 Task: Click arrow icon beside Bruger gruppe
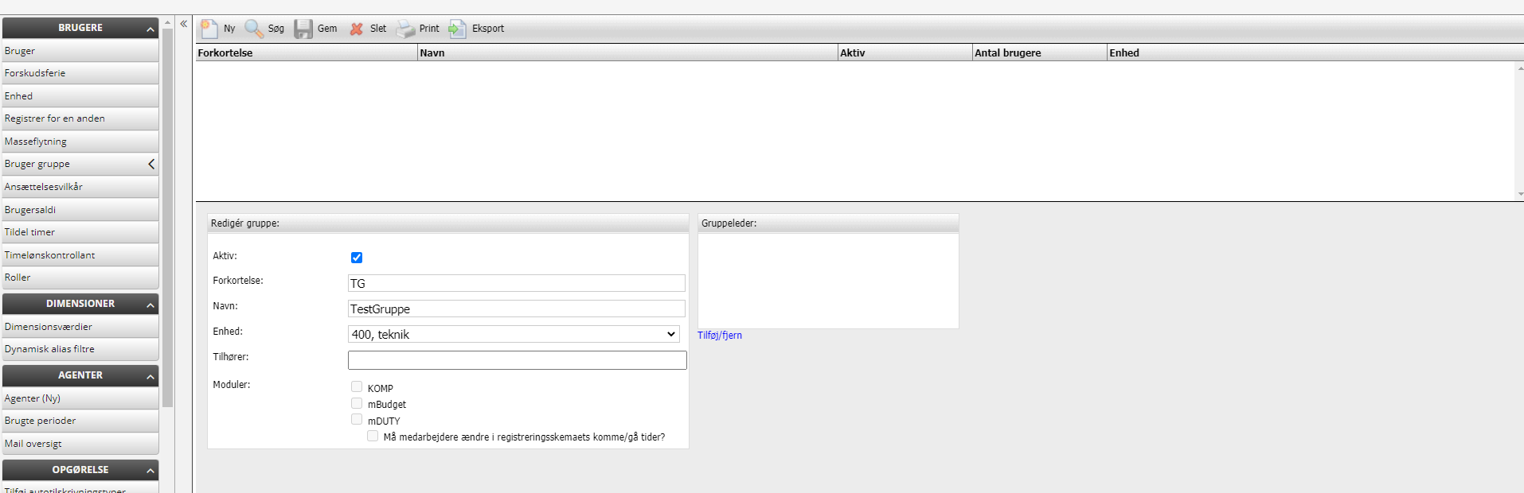[x=151, y=164]
